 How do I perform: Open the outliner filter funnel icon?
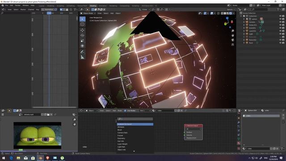278,9
